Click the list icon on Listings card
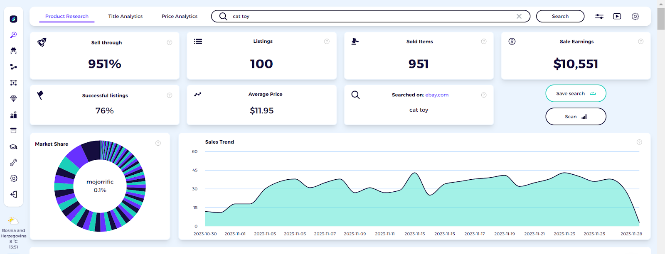 (198, 41)
